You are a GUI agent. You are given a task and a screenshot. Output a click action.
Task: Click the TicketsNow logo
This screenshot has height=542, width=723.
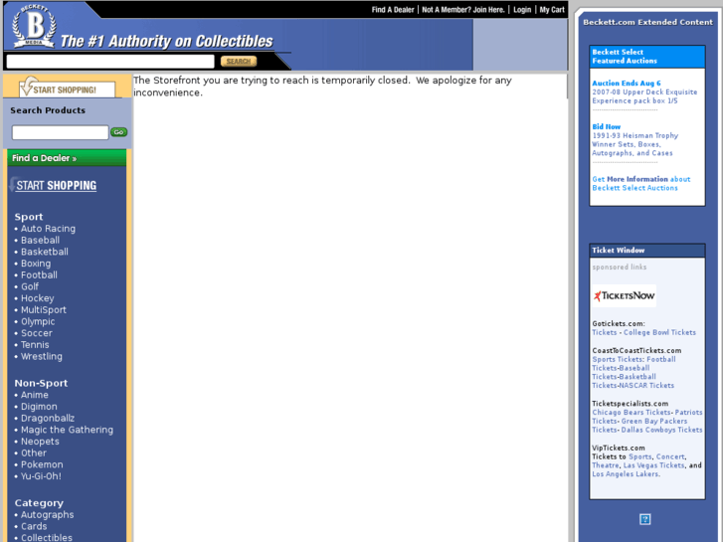pyautogui.click(x=624, y=295)
